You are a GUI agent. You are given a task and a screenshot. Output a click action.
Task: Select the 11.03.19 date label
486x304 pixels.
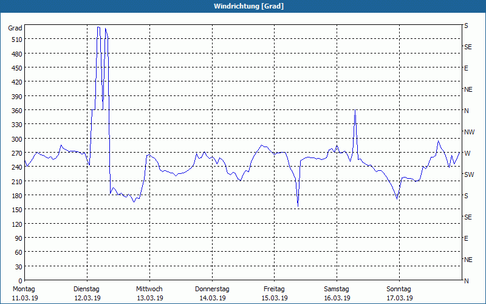25,298
